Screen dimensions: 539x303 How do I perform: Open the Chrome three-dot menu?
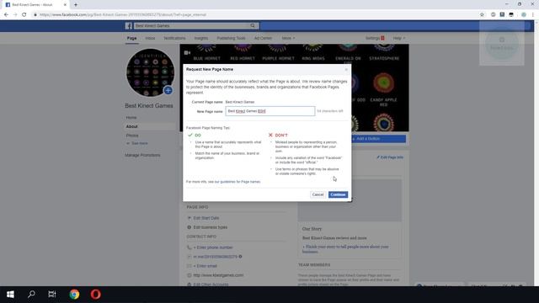(533, 15)
